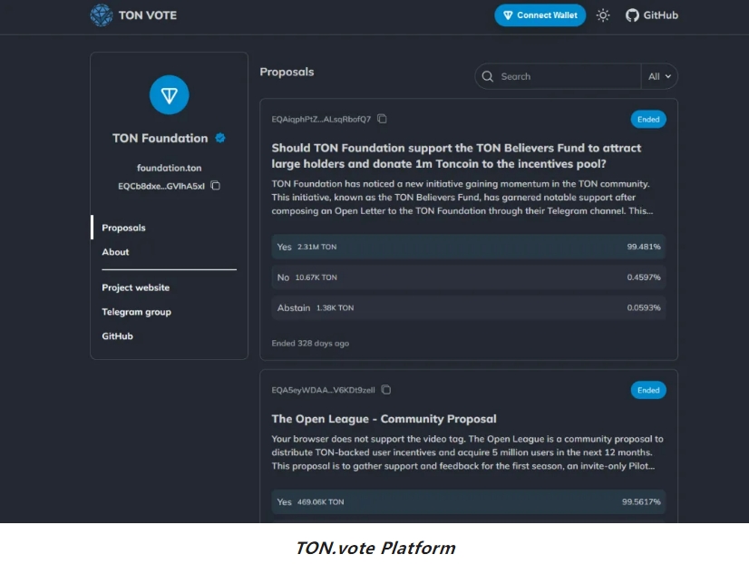Copy the EQA5eyWDAA proposal address
This screenshot has width=749, height=564.
tap(386, 390)
